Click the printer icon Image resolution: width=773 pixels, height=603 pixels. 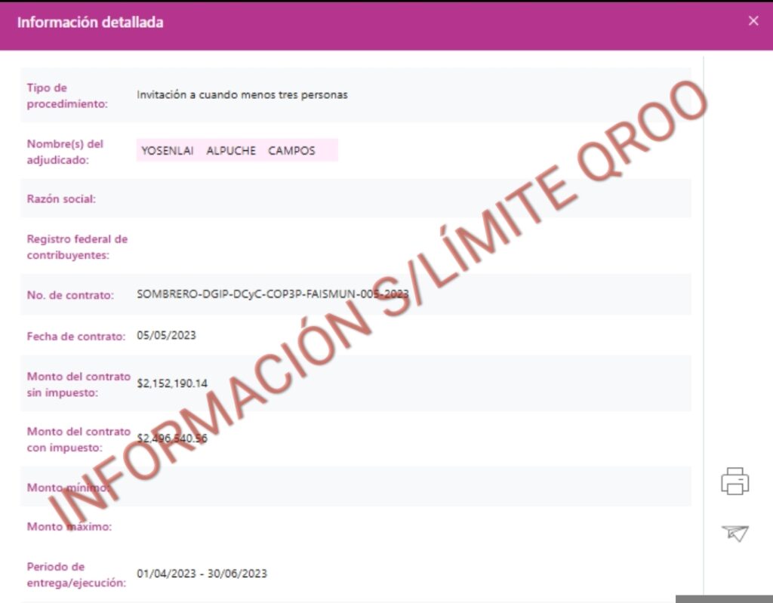(x=735, y=481)
